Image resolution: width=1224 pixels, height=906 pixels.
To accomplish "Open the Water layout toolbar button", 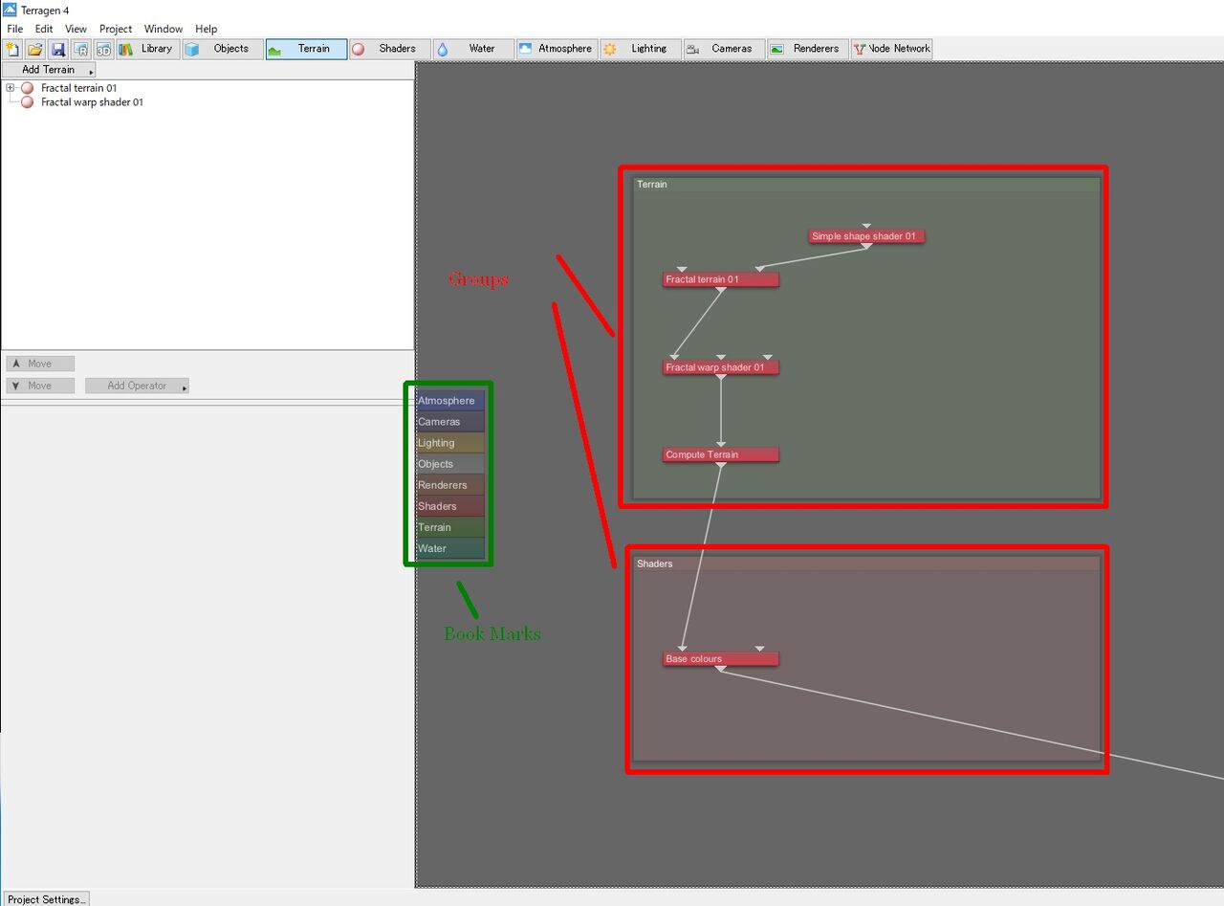I will [473, 49].
